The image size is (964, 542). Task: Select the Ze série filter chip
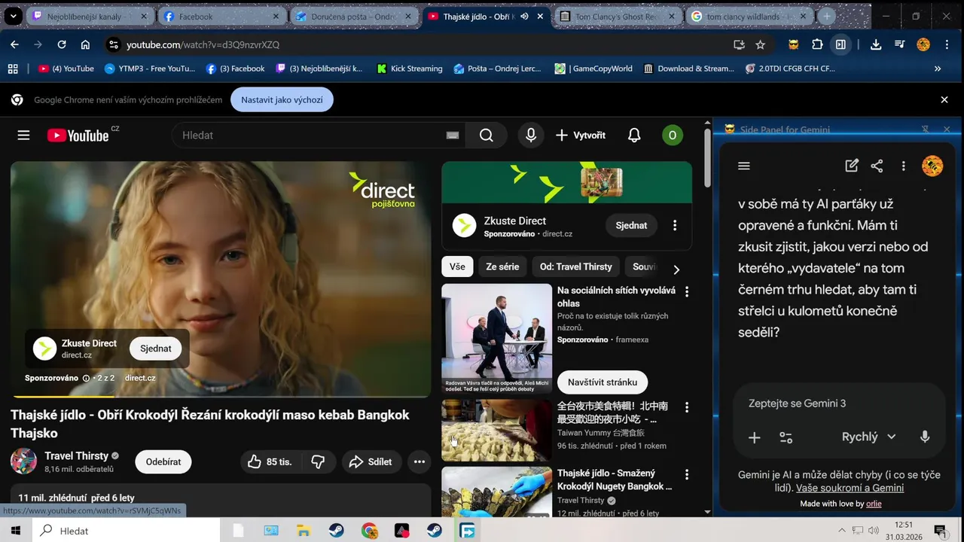click(502, 266)
